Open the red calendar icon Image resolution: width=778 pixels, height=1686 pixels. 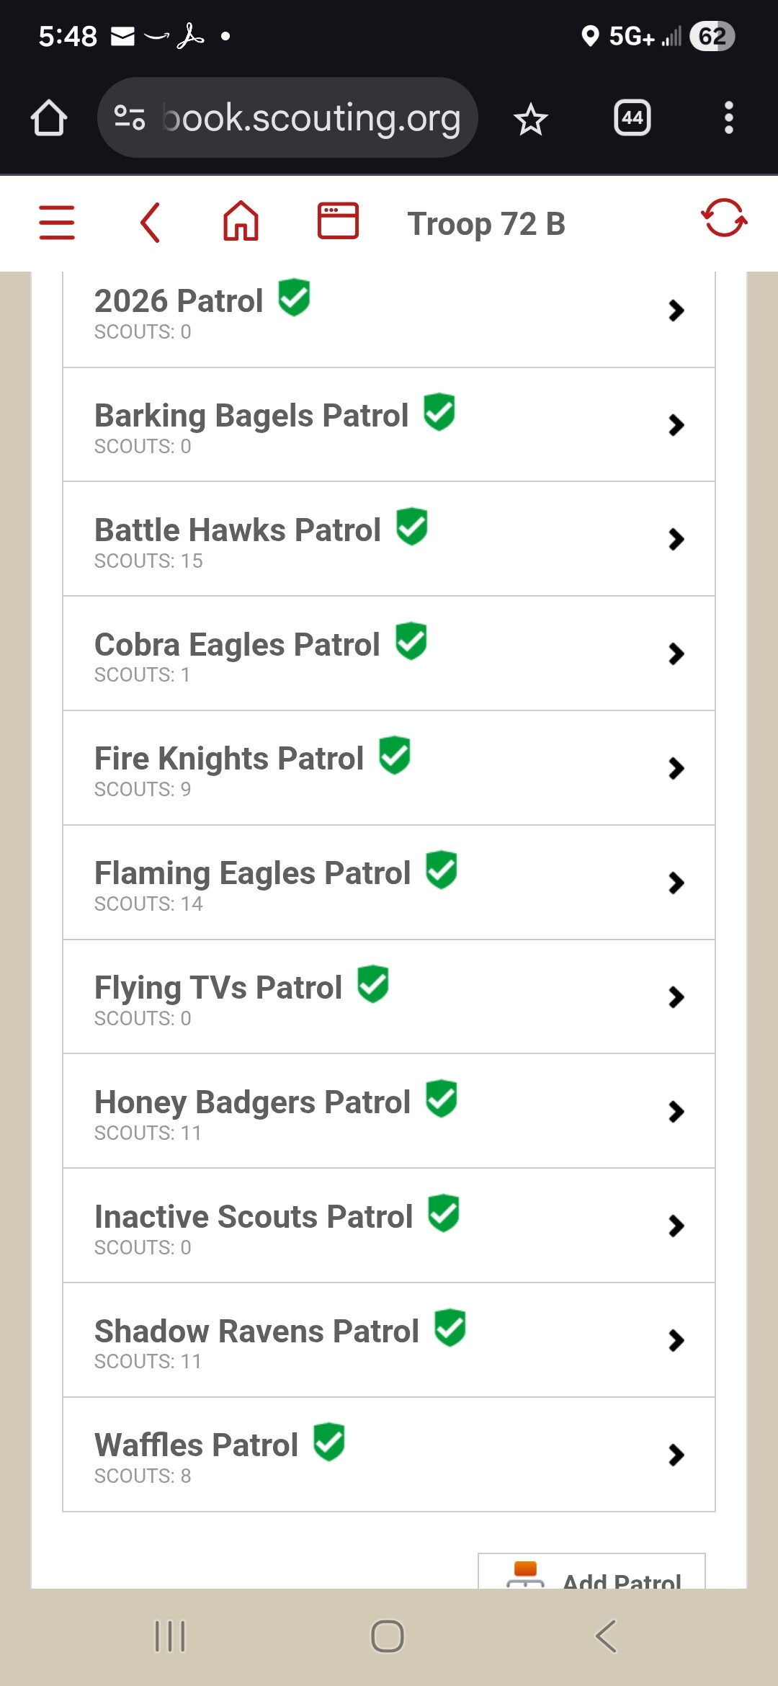pyautogui.click(x=338, y=220)
